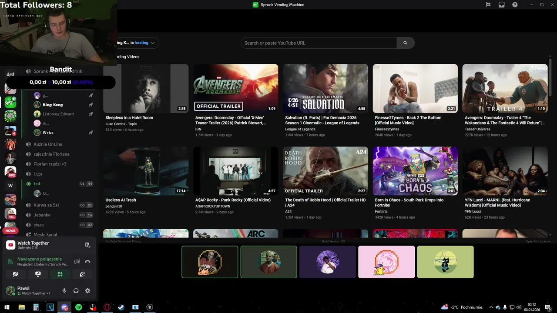This screenshot has width=557, height=313.
Task: Open the server with the 992 badge
Action: (x=10, y=172)
